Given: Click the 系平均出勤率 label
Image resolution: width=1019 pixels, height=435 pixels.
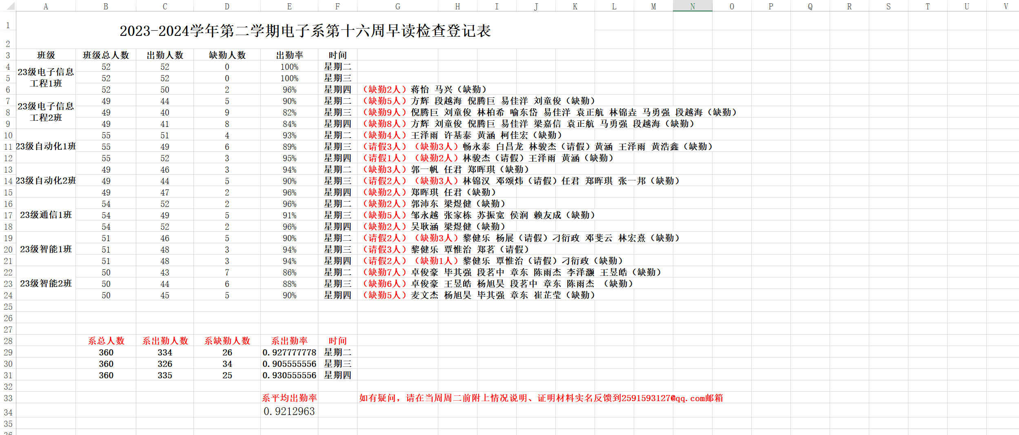Looking at the screenshot, I should click(289, 398).
